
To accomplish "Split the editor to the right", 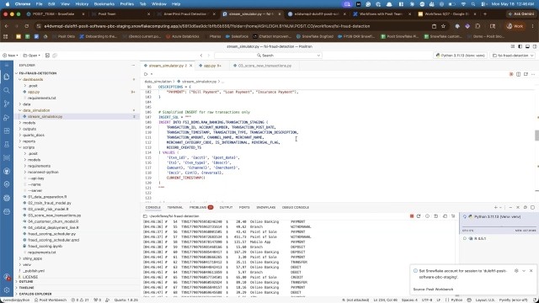I will coord(519,74).
